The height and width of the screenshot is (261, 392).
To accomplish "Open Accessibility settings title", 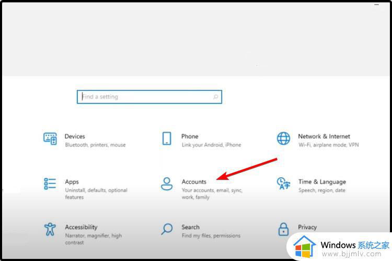I will [81, 227].
